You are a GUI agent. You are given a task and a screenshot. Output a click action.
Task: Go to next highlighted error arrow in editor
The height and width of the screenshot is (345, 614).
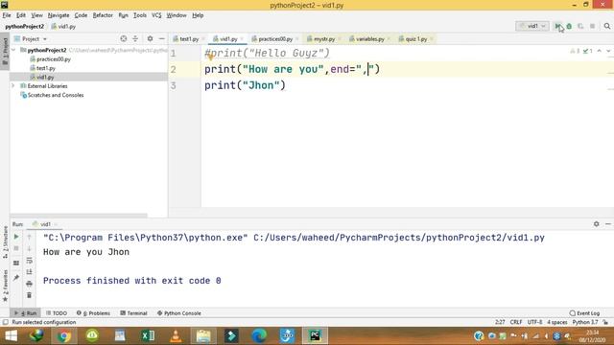tap(608, 51)
